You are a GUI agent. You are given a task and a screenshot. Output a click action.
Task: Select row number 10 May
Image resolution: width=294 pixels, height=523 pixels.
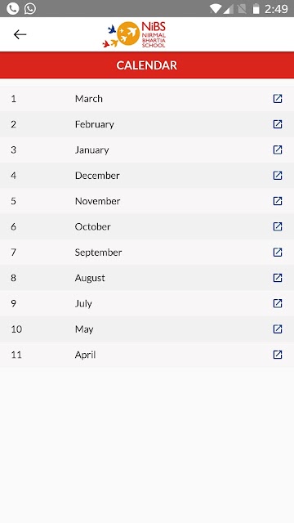[x=147, y=329]
